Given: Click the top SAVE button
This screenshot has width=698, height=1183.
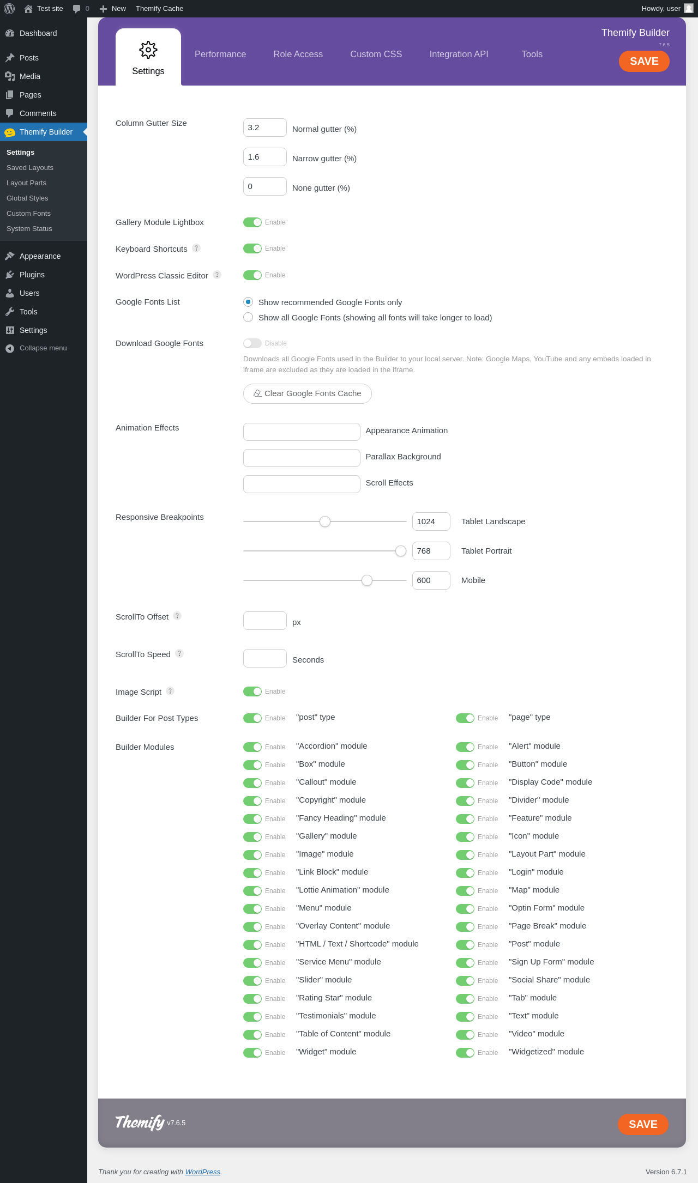Looking at the screenshot, I should [x=644, y=61].
